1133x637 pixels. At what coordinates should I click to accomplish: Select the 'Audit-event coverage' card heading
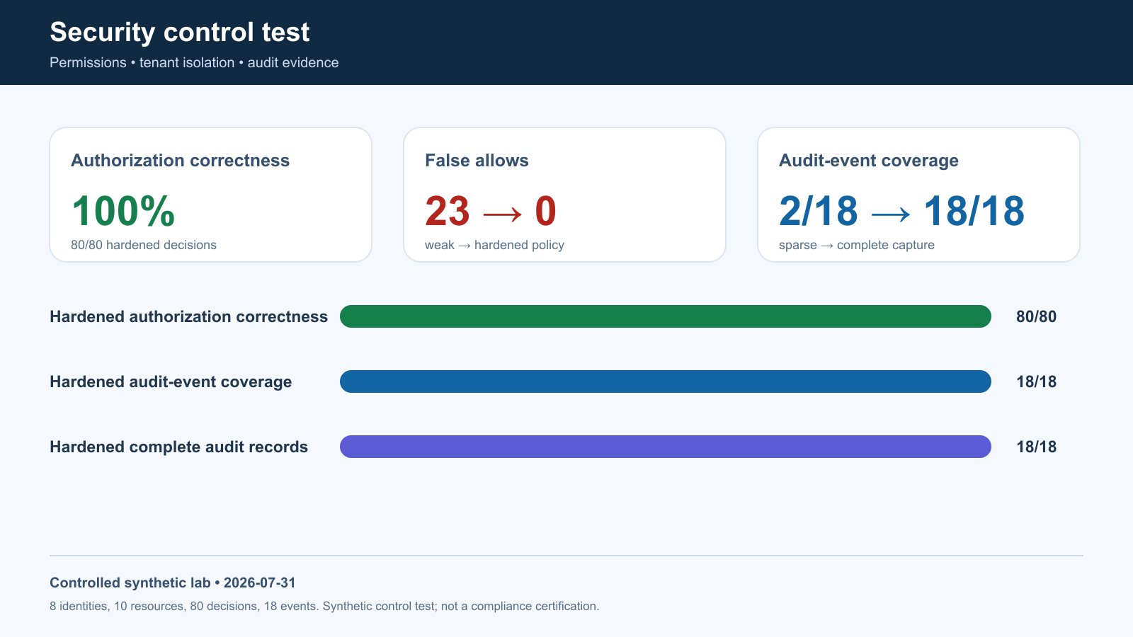pyautogui.click(x=869, y=161)
